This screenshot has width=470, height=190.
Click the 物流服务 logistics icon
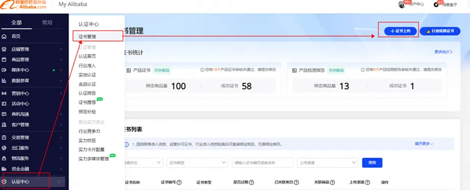click(4, 158)
